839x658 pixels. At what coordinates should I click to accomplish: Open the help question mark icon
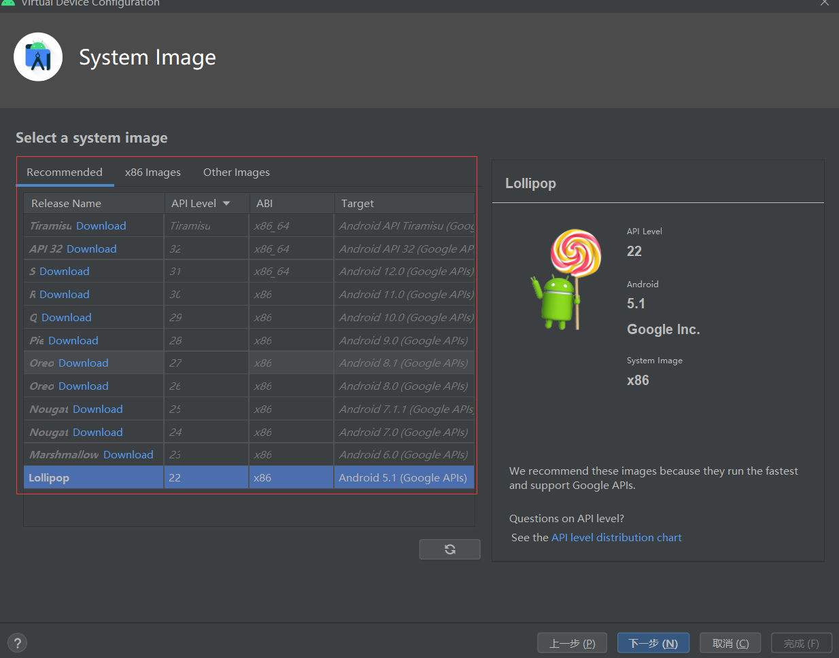[x=18, y=643]
